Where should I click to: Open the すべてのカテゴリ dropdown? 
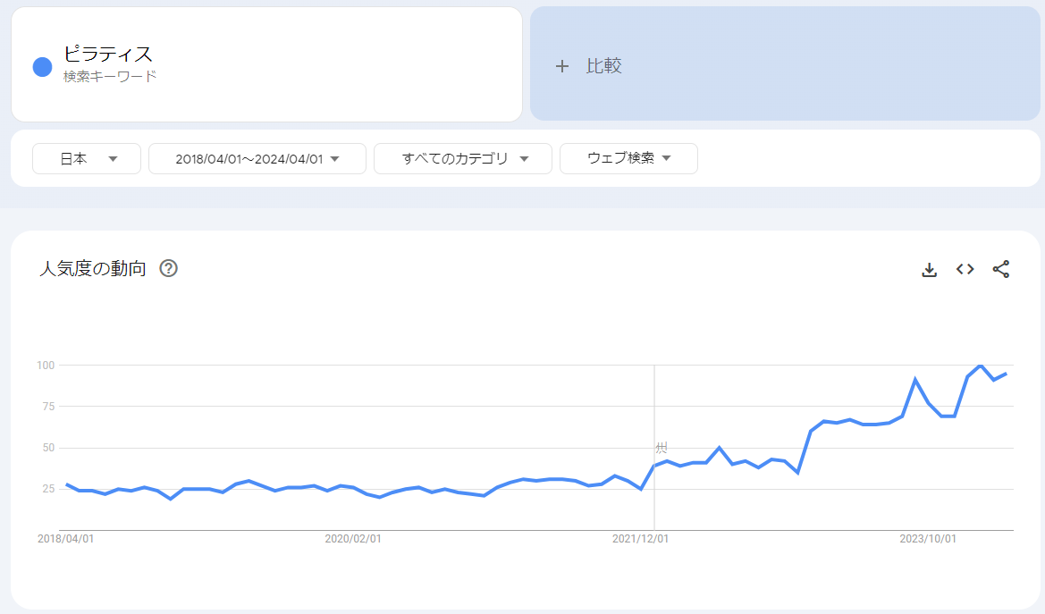(x=463, y=158)
